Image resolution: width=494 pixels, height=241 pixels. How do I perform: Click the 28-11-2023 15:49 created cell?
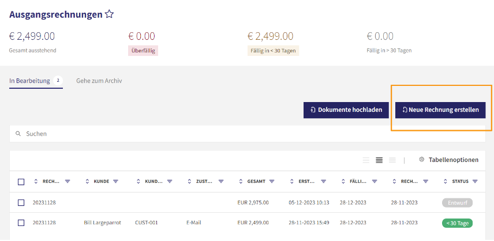[x=309, y=223]
